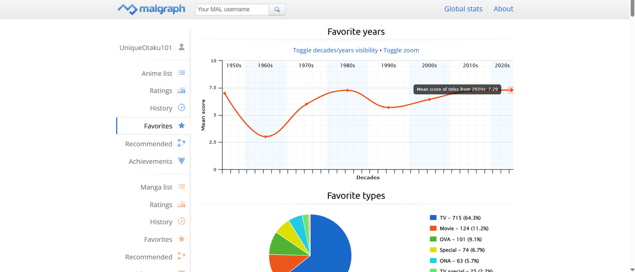Click the '2010s' decade label
The width and height of the screenshot is (635, 272).
tap(470, 65)
